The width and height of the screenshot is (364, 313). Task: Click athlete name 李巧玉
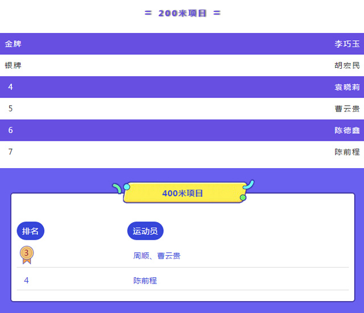[x=347, y=44]
